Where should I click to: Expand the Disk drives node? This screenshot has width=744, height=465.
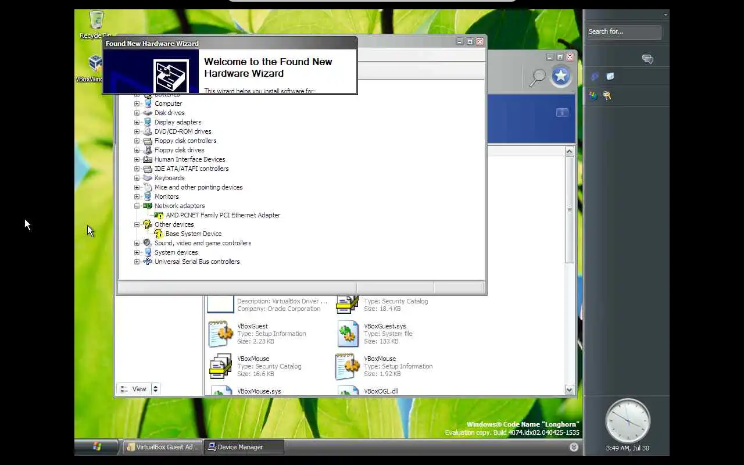tap(137, 113)
